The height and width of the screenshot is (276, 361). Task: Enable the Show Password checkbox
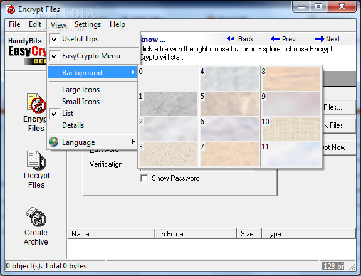pos(144,178)
